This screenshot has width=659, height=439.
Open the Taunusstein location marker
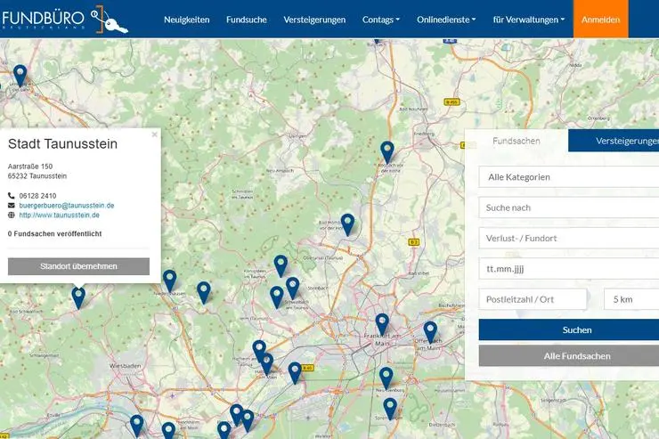(78, 297)
